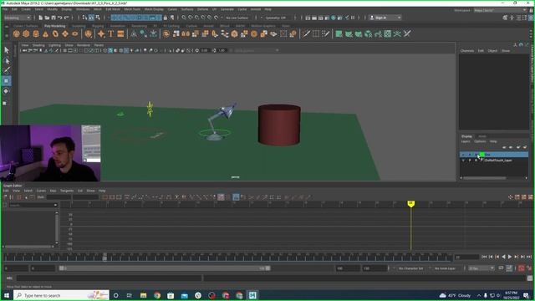Go to end of playback range
This screenshot has width=535, height=301.
pyautogui.click(x=529, y=257)
